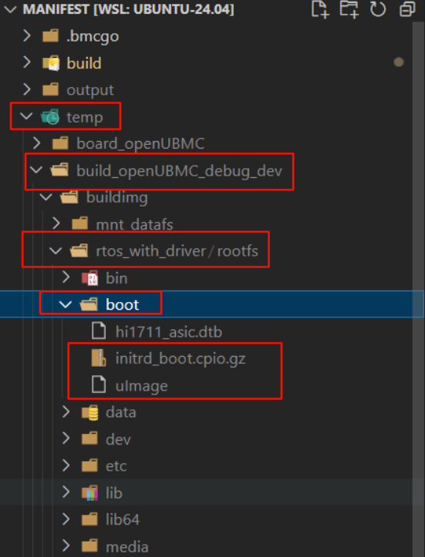The image size is (425, 557).
Task: Select the initrd_boot.cpio.gz archive file
Action: coord(180,358)
